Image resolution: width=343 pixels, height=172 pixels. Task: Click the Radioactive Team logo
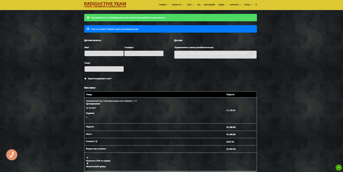point(105,5)
